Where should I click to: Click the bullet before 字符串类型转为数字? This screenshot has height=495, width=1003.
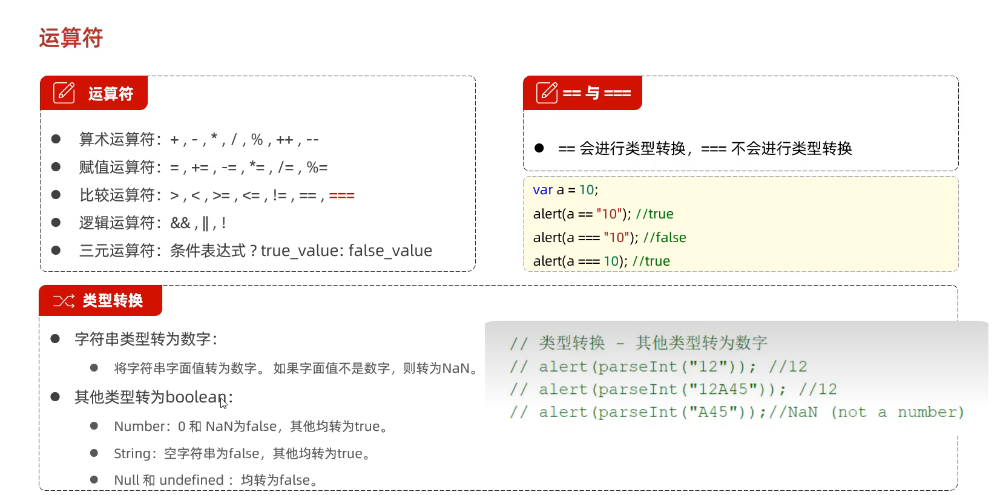tap(55, 339)
